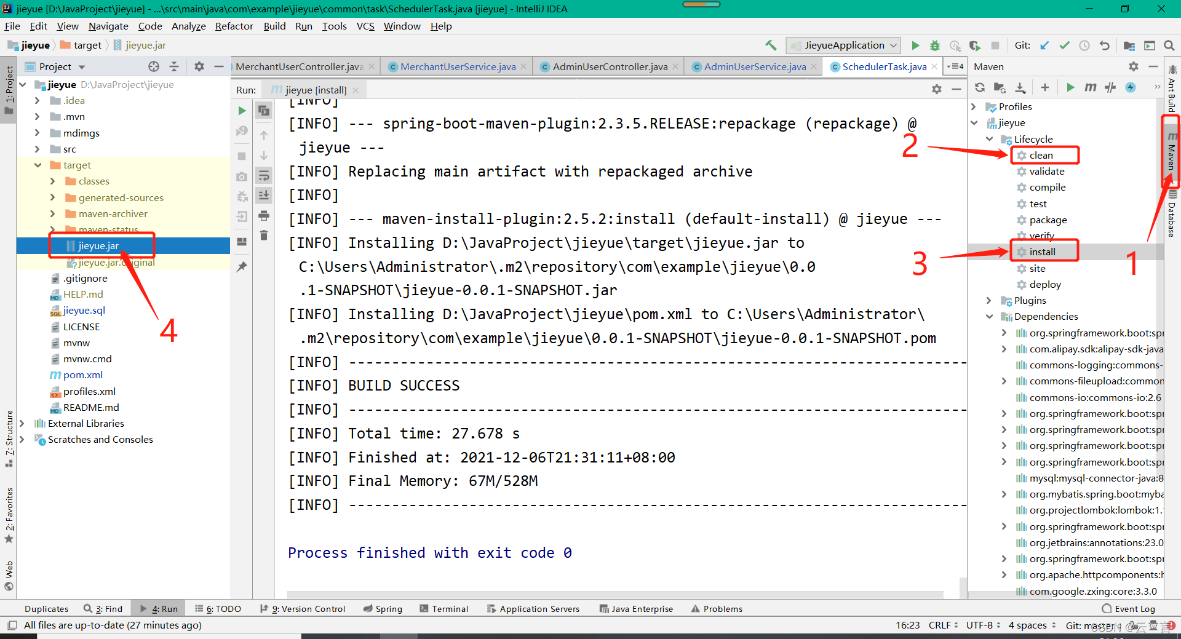
Task: Close the SchedulerTask.java tab
Action: tap(934, 66)
